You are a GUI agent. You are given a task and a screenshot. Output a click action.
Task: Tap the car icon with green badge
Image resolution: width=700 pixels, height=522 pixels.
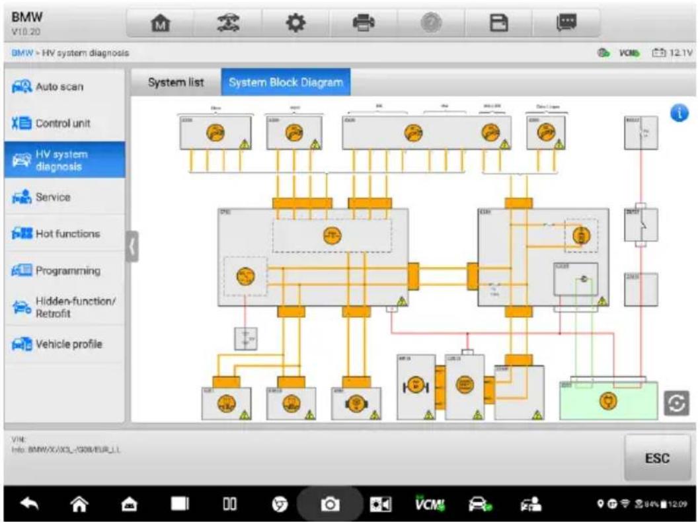pyautogui.click(x=481, y=504)
